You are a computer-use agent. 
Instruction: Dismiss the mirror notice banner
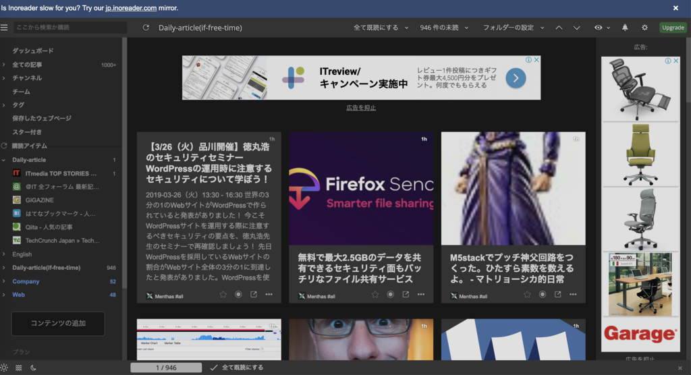[675, 8]
